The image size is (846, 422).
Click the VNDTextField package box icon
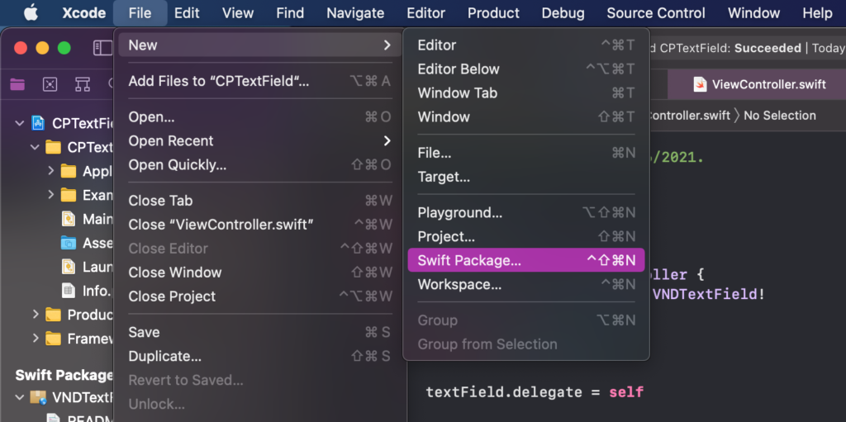pos(38,398)
